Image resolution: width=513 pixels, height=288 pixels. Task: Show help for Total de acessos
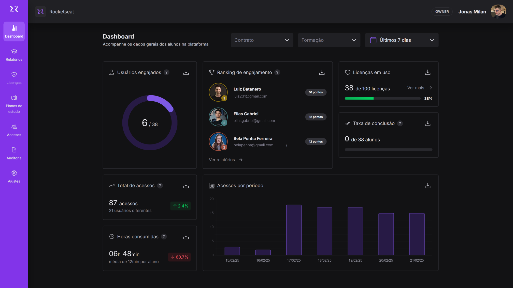pyautogui.click(x=160, y=185)
